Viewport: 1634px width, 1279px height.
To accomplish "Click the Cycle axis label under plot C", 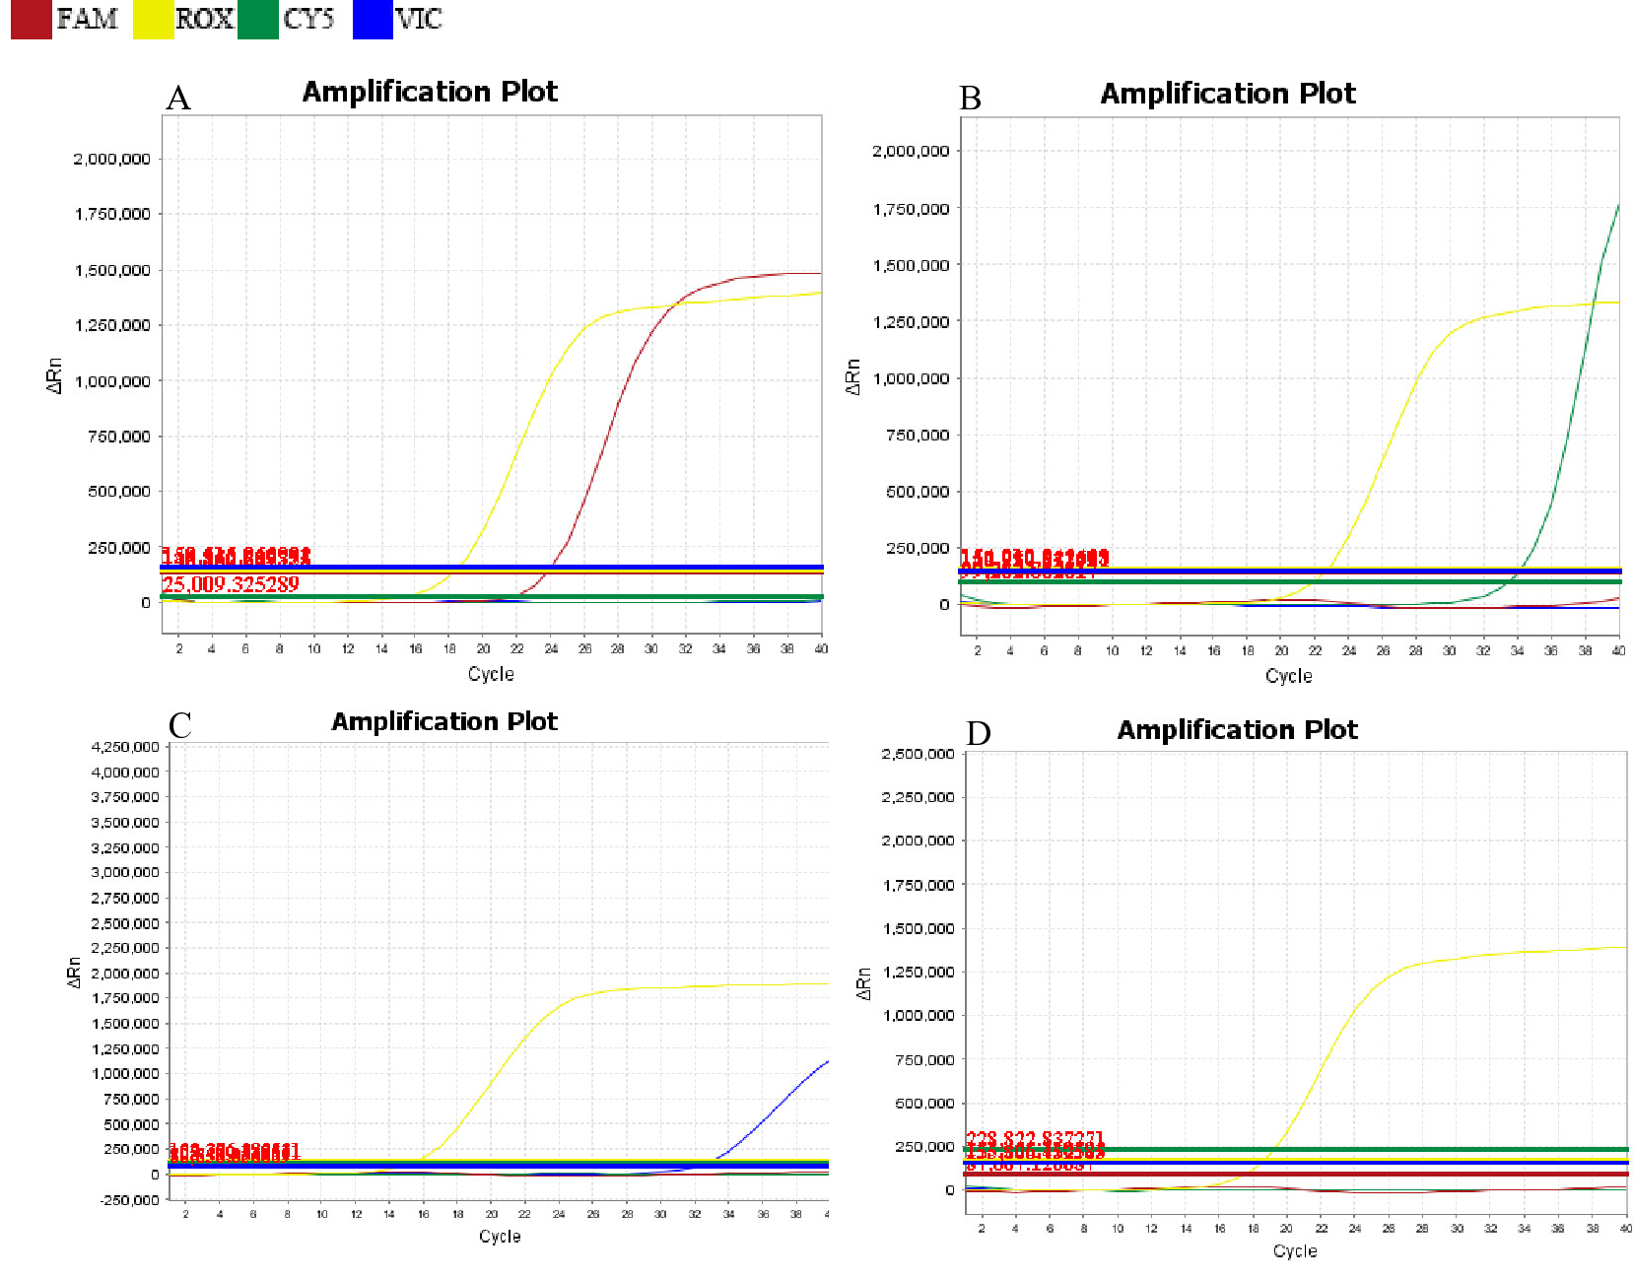I will point(500,1237).
